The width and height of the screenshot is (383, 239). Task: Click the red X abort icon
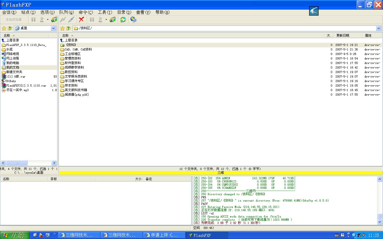point(81,19)
